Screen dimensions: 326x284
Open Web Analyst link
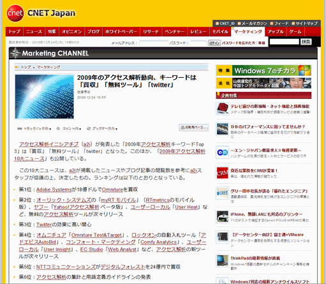122,250
